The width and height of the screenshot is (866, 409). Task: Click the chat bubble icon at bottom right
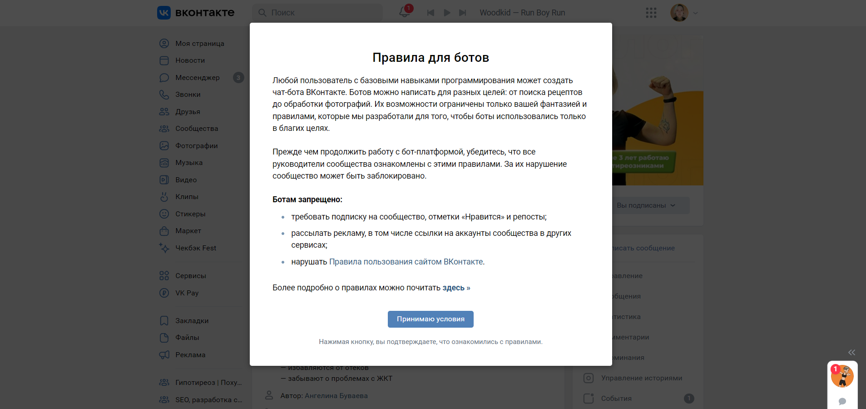[842, 401]
